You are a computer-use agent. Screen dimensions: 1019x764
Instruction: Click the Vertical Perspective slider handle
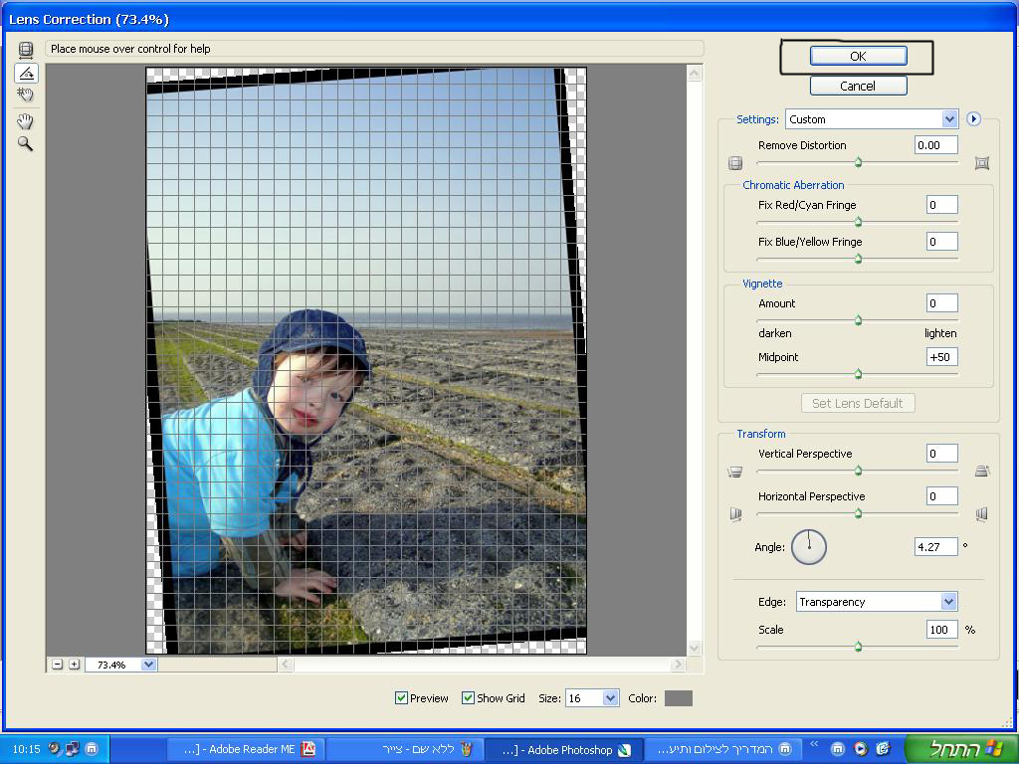click(x=858, y=471)
